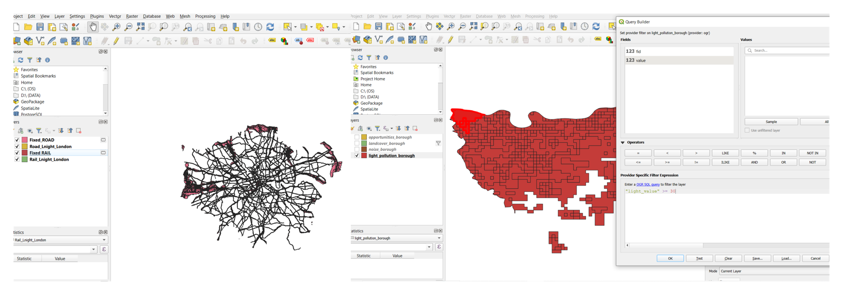Screen dimensions: 843x295
Task: Click the Refresh map canvas icon
Action: 270,27
